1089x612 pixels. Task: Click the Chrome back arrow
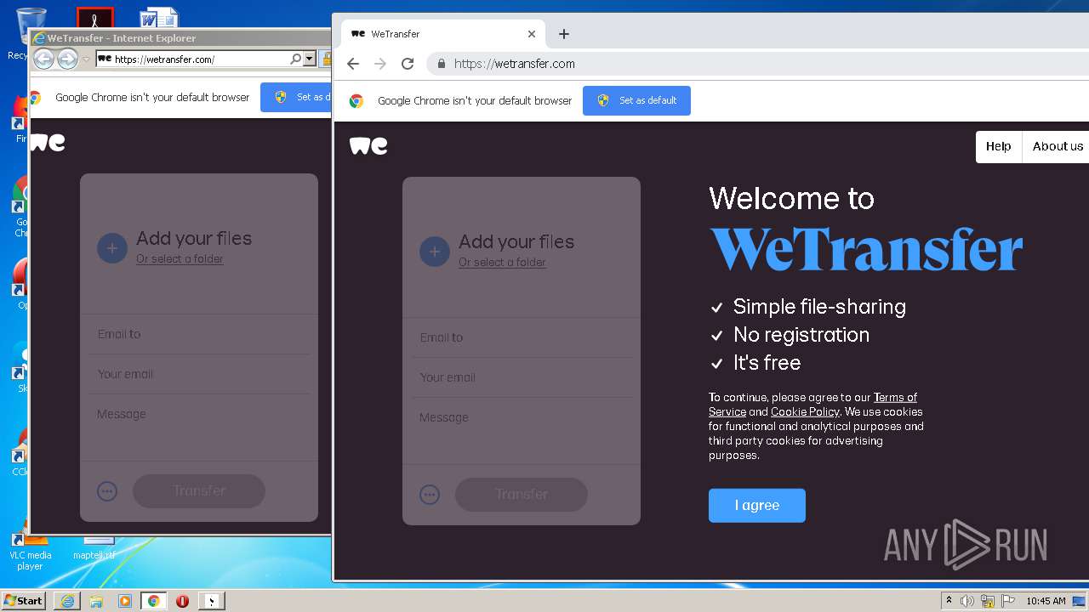(x=353, y=64)
